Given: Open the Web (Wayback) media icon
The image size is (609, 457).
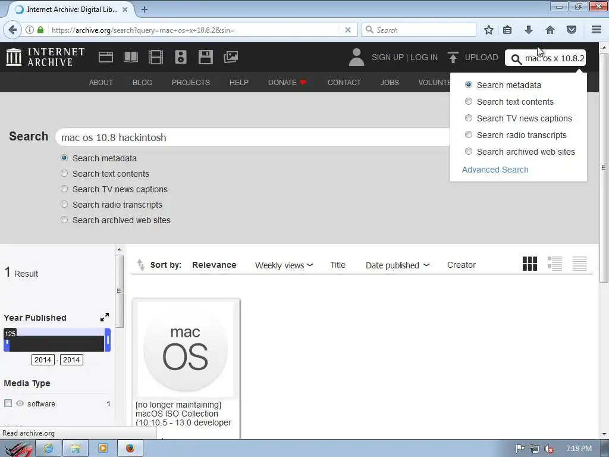Looking at the screenshot, I should pos(106,57).
